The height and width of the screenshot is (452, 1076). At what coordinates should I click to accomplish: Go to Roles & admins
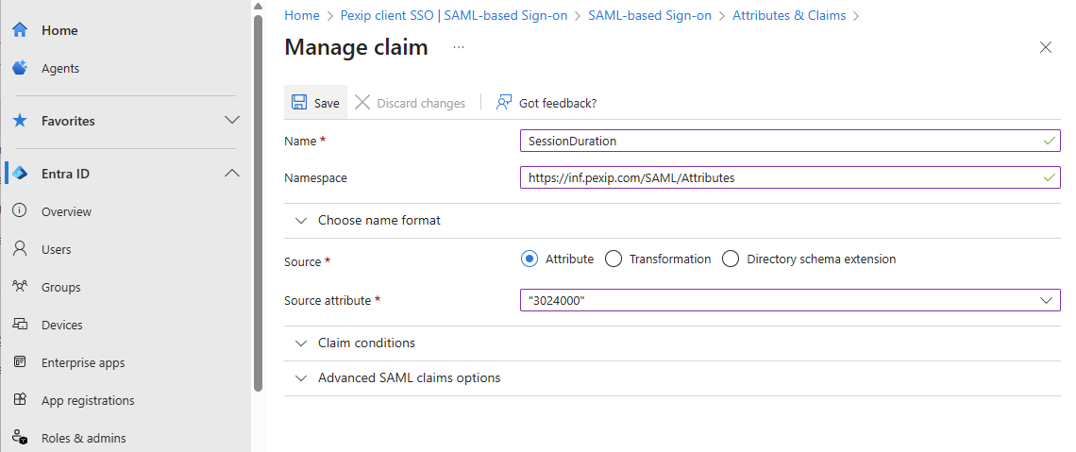[83, 438]
